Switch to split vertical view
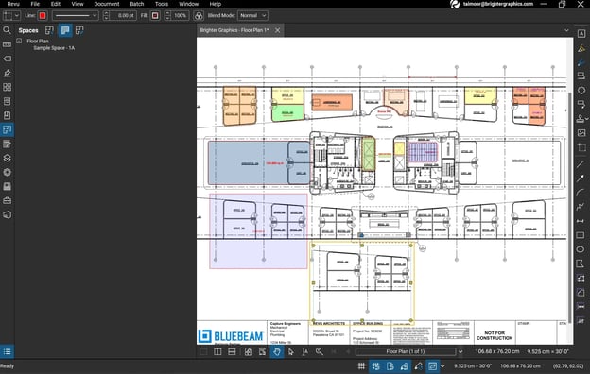 (x=217, y=352)
